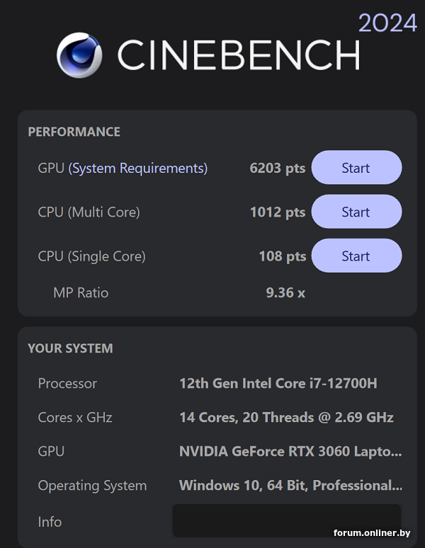This screenshot has width=425, height=548.
Task: Open the System Requirements link
Action: pyautogui.click(x=138, y=169)
